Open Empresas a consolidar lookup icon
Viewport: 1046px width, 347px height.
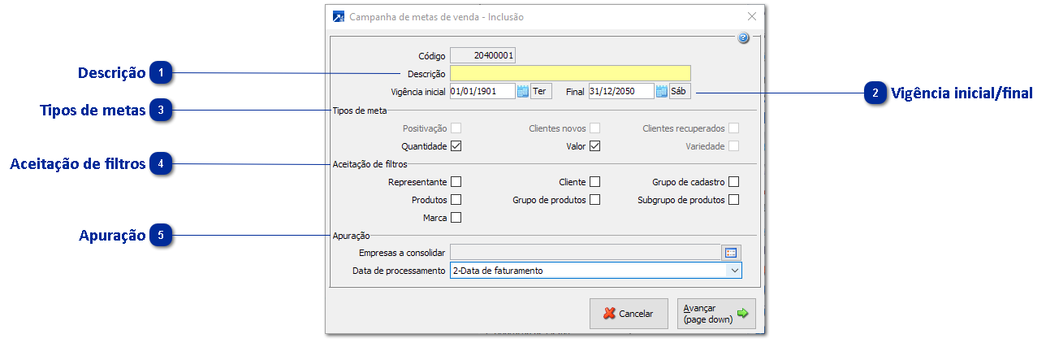coord(733,253)
